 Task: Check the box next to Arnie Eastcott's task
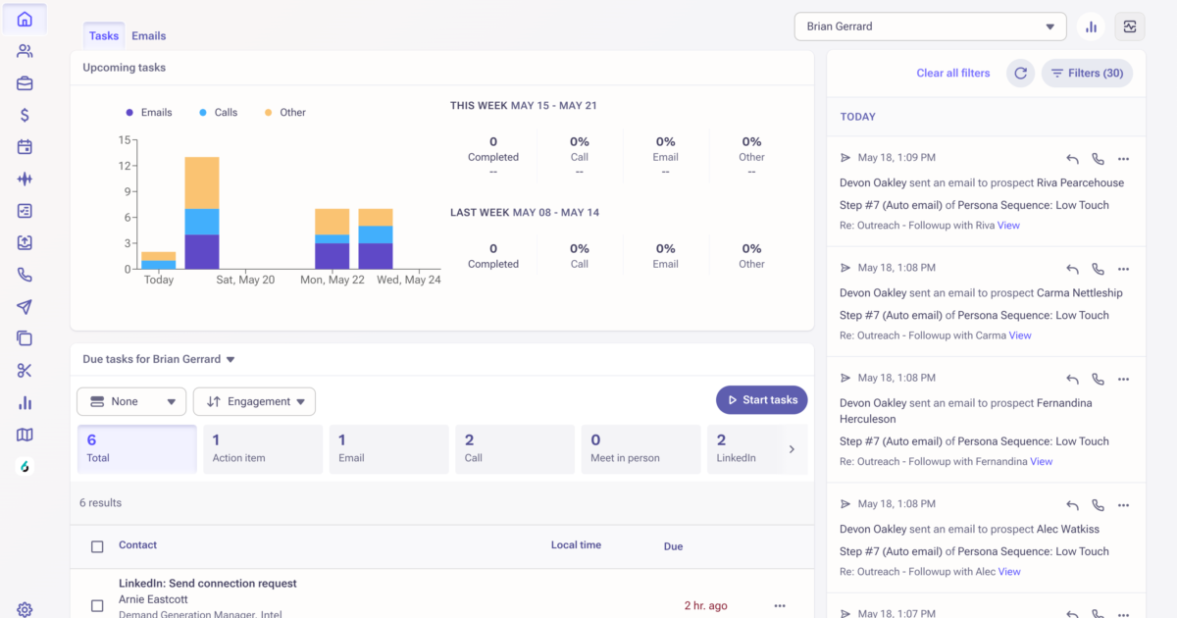pyautogui.click(x=97, y=605)
